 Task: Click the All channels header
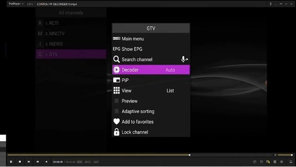71,13
